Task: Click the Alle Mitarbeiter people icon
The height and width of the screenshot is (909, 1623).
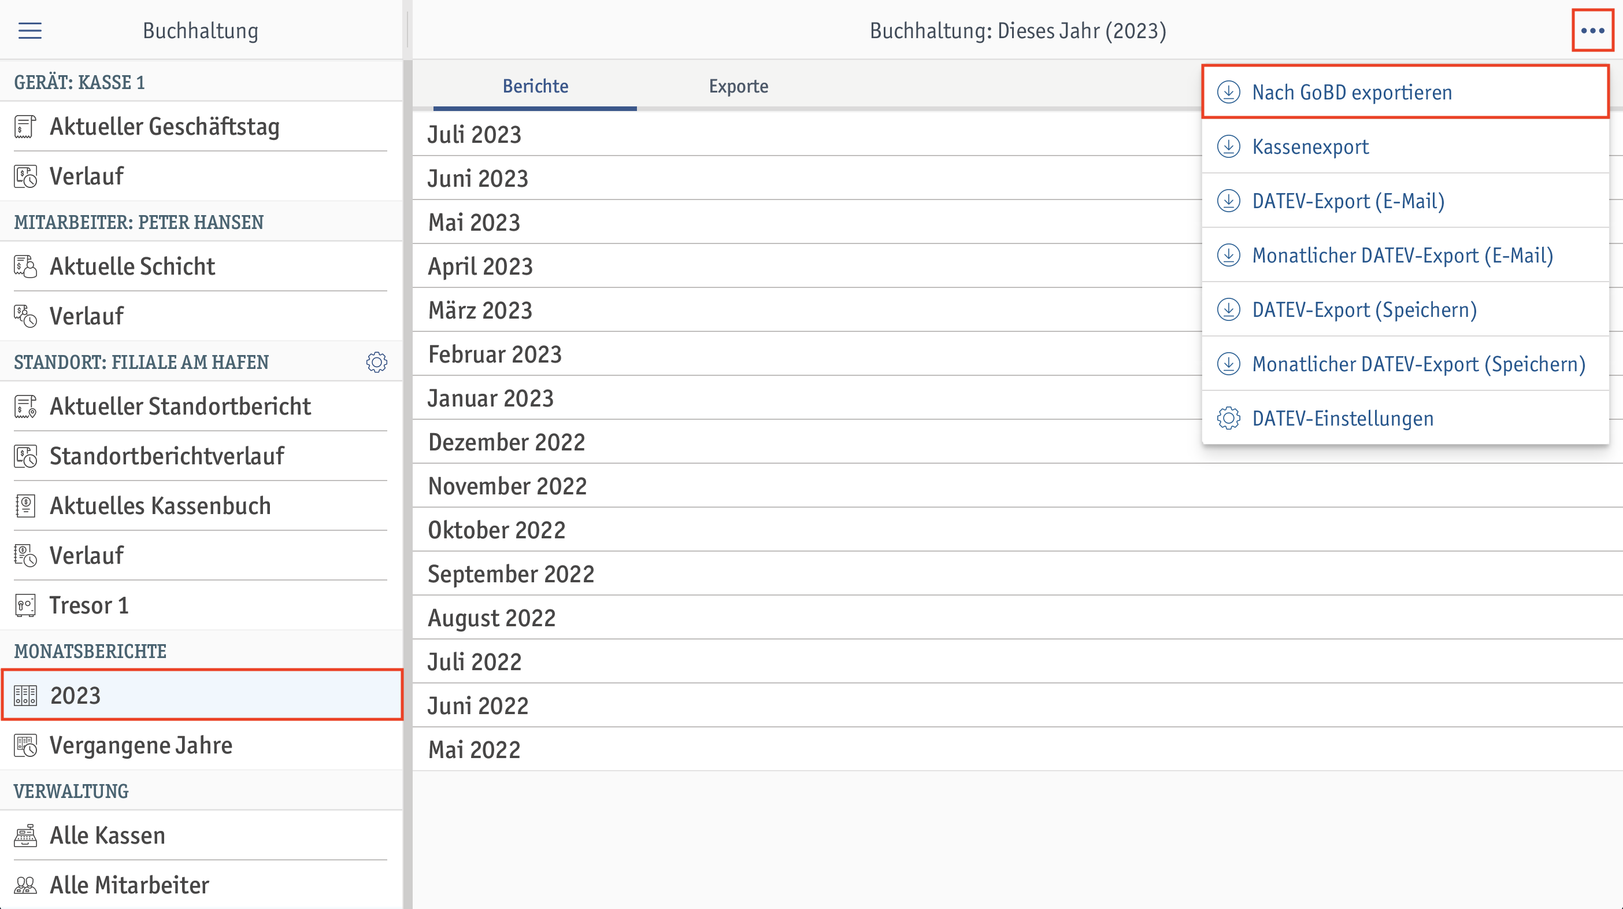Action: coord(25,886)
